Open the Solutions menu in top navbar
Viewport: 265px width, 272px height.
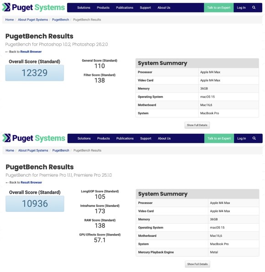coord(84,8)
